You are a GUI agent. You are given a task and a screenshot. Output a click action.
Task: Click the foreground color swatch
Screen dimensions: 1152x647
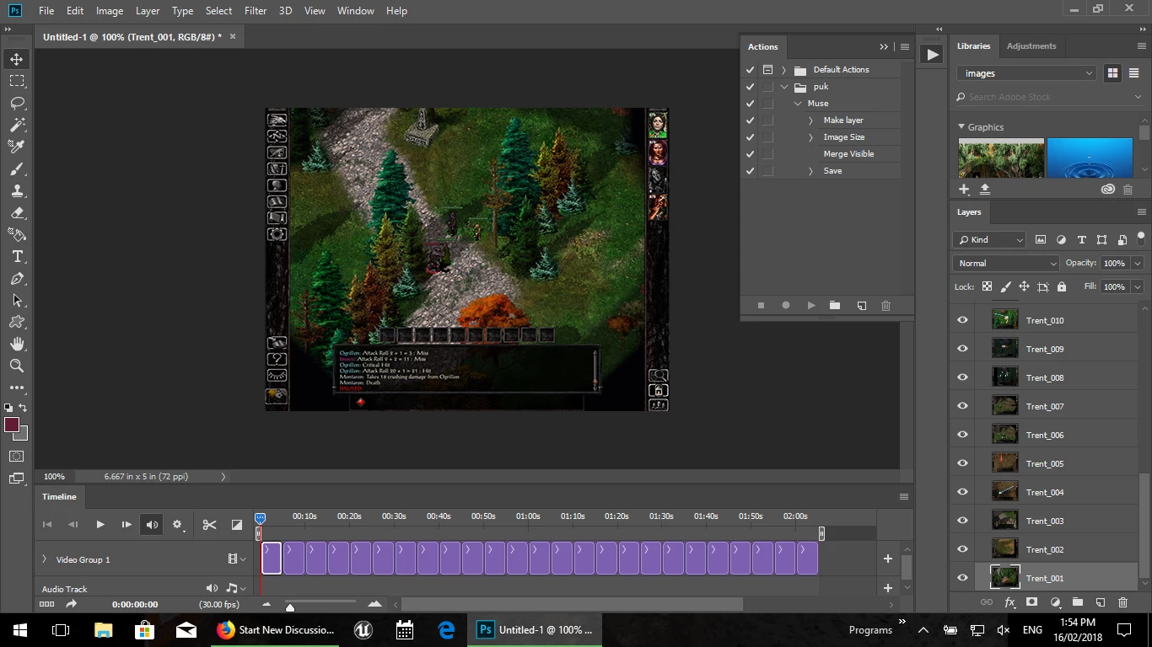[x=12, y=425]
